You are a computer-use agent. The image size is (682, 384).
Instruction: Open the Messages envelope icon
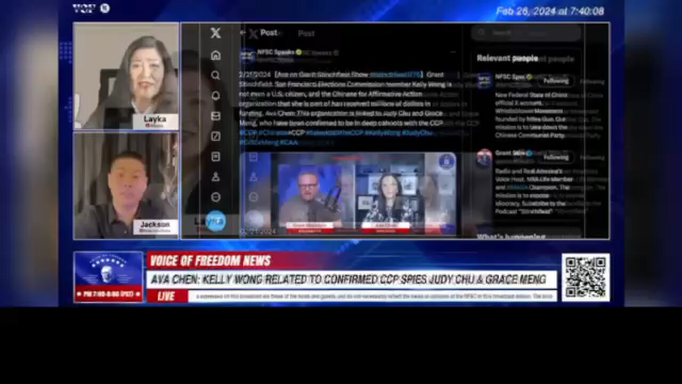215,116
